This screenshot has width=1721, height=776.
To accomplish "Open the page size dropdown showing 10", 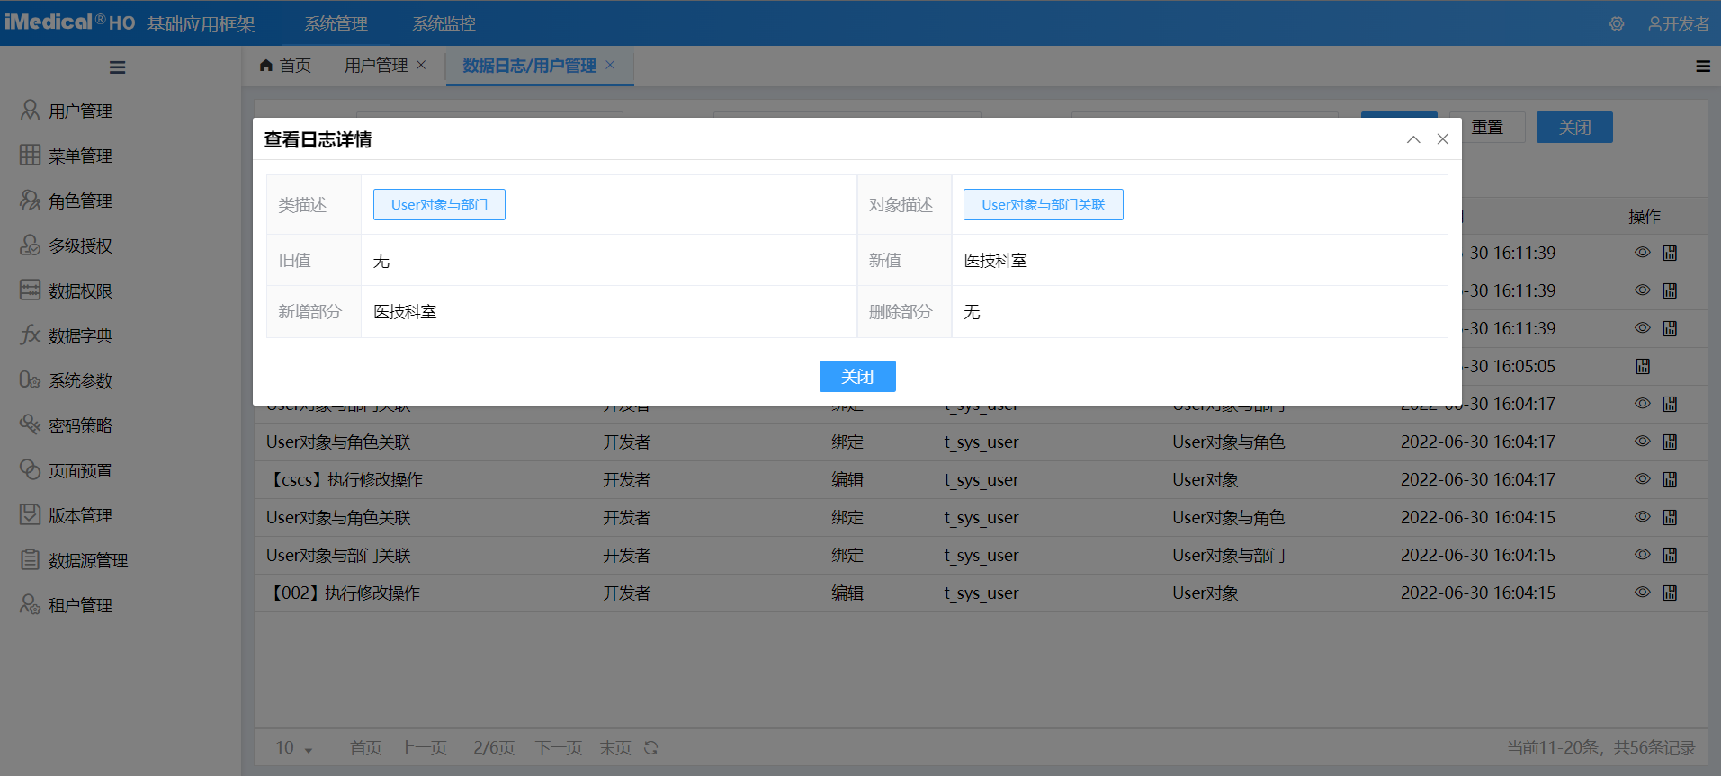I will click(294, 747).
